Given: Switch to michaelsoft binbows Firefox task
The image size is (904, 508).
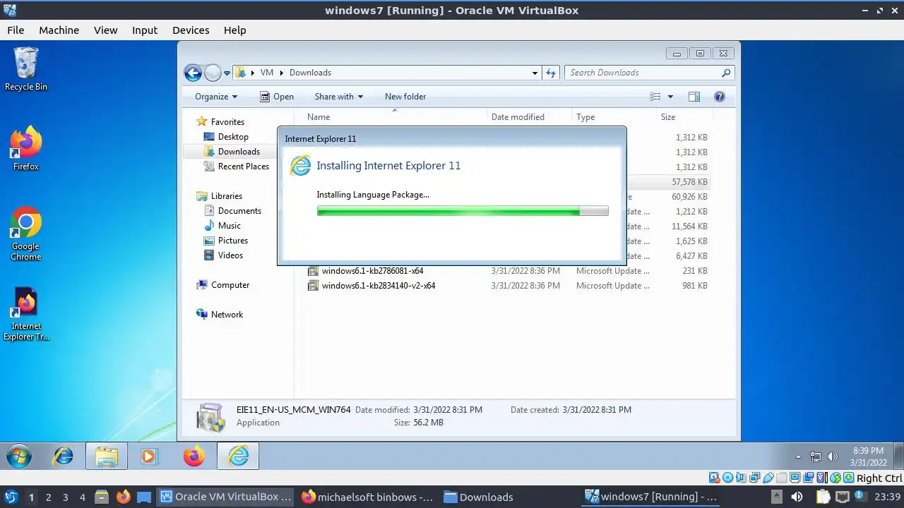Looking at the screenshot, I should [x=367, y=497].
